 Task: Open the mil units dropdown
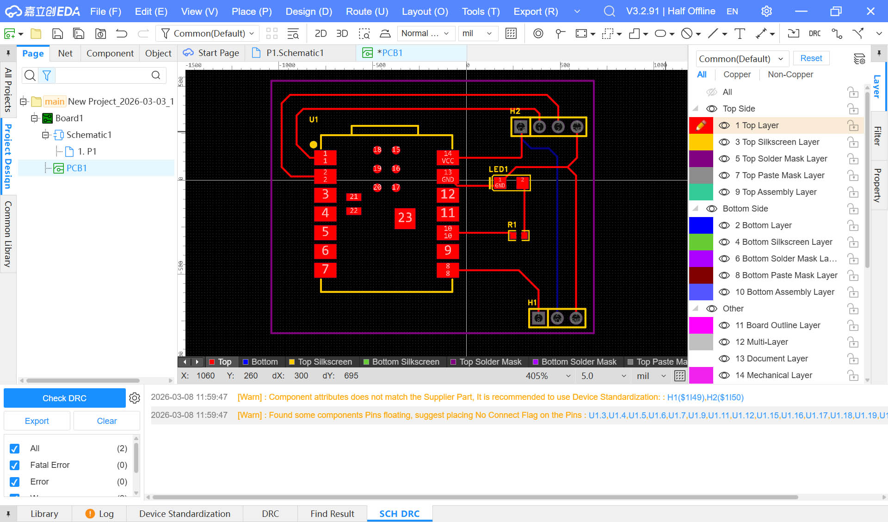[478, 33]
